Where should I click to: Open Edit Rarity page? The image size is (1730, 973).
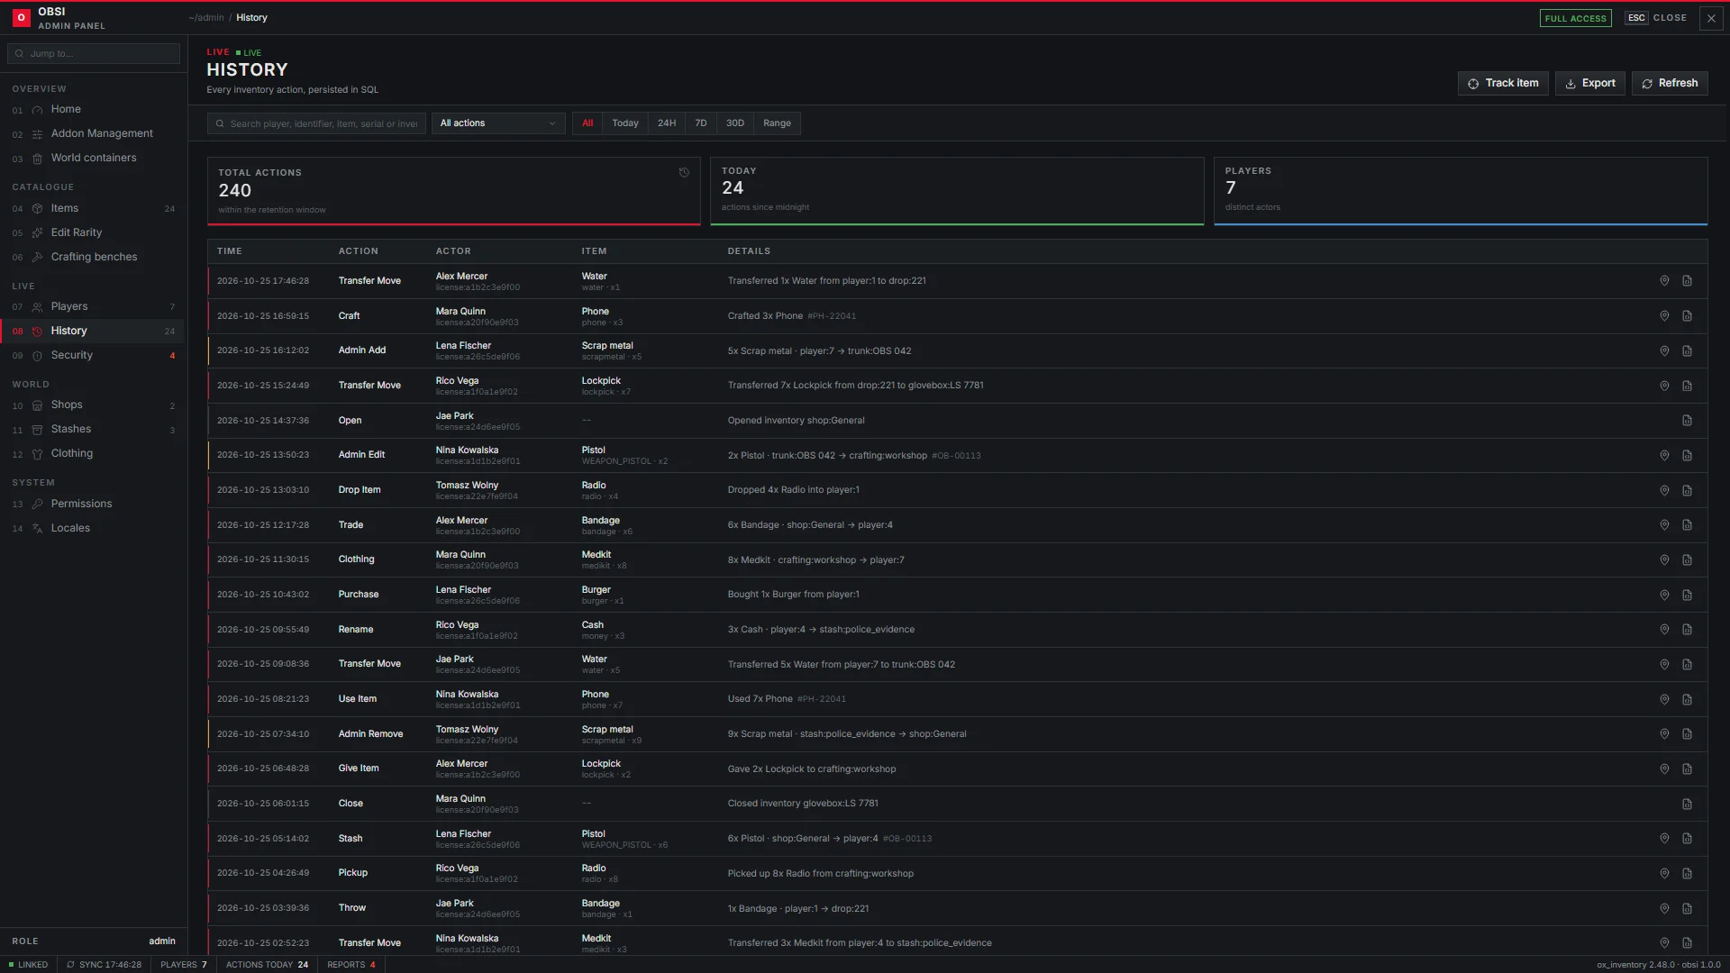tap(94, 232)
